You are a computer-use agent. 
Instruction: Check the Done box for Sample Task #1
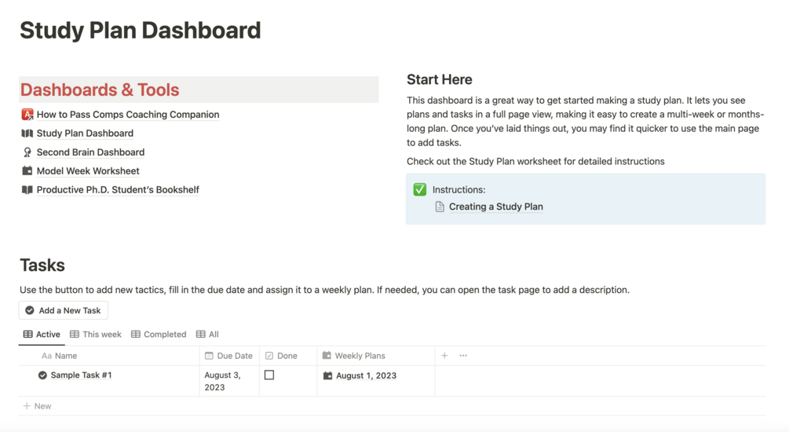[x=269, y=375]
